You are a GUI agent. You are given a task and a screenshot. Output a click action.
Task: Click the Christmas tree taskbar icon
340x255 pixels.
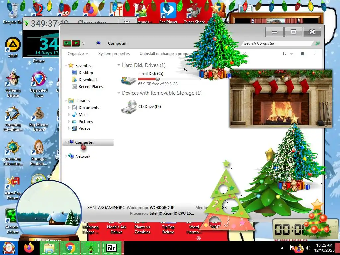click(91, 248)
